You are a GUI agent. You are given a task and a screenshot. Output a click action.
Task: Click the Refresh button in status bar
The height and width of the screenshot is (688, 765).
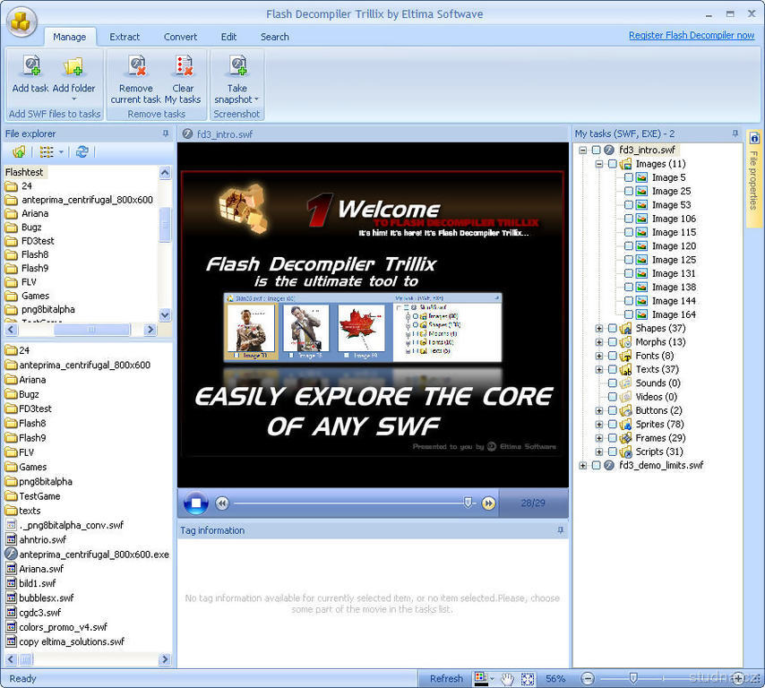pos(446,679)
